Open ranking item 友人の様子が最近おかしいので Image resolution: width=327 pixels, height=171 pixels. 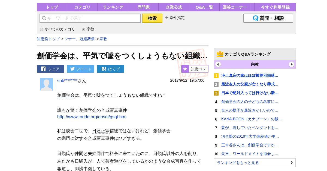click(x=250, y=110)
